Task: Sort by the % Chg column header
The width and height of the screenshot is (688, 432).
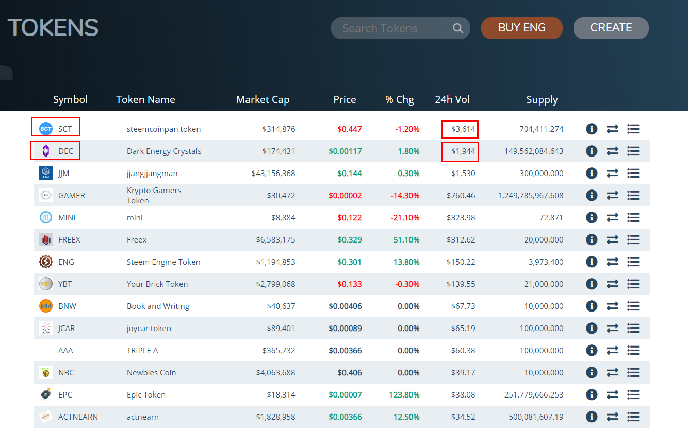Action: click(x=399, y=99)
